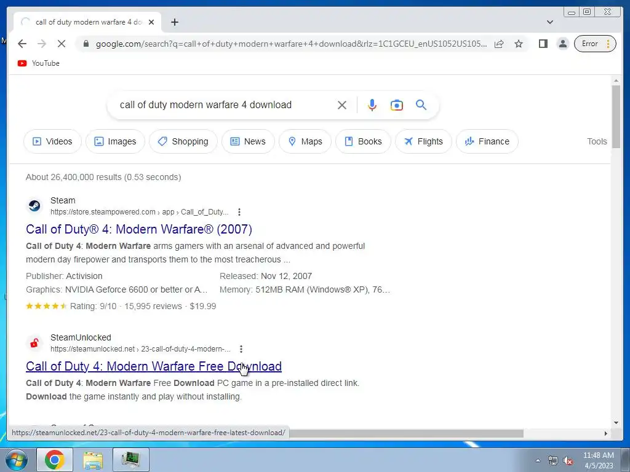Clear the search box with the X
Screen dimensions: 630x472
342,105
